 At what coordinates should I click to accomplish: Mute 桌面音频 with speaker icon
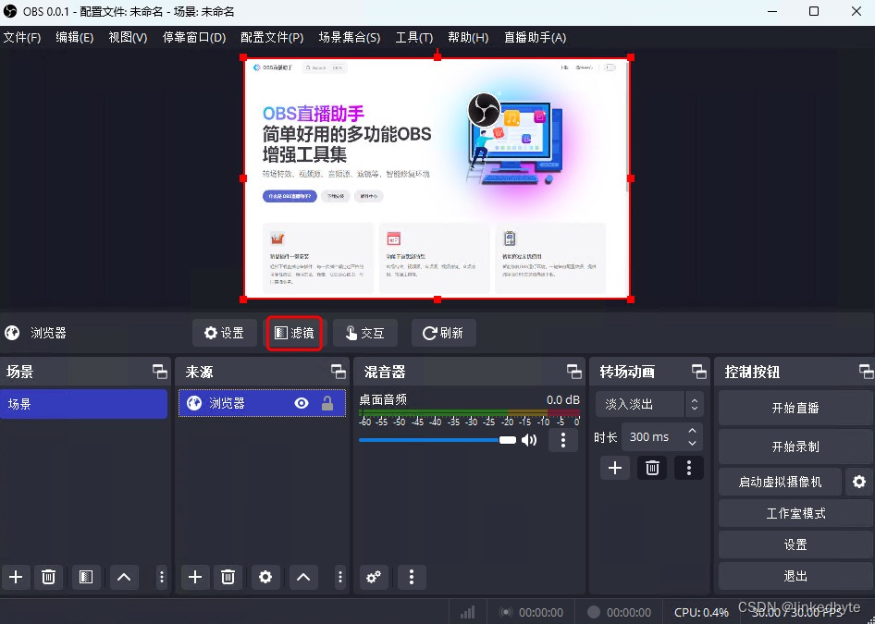(529, 440)
